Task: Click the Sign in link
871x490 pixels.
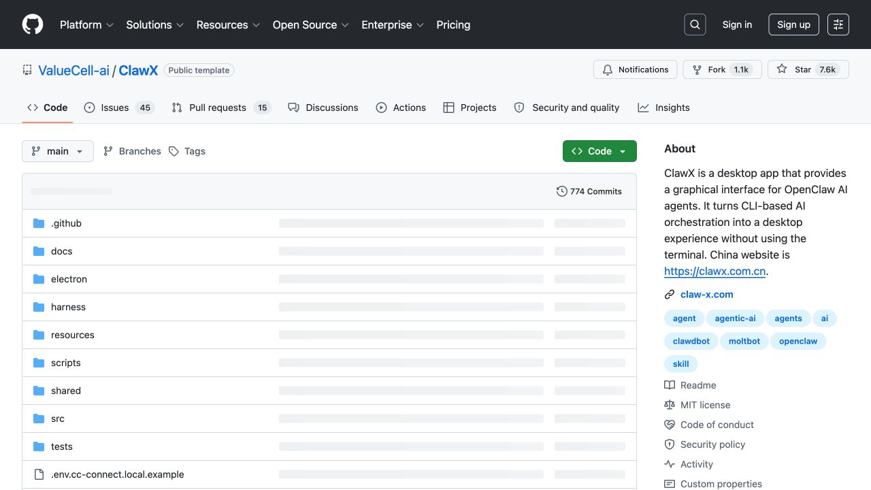Action: click(x=737, y=24)
